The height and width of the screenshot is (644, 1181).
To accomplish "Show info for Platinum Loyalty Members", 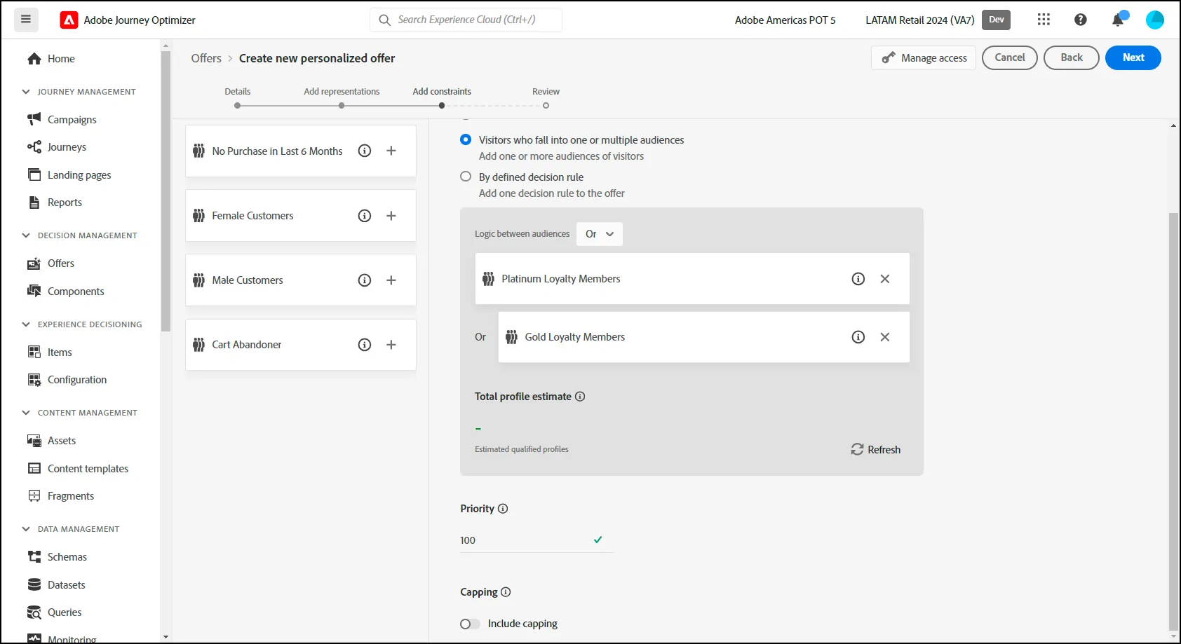I will [x=858, y=279].
